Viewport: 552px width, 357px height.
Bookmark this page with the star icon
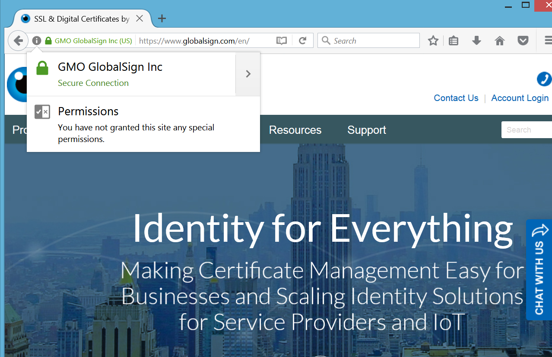pos(433,41)
